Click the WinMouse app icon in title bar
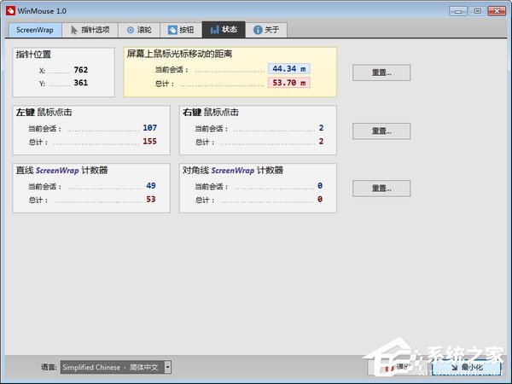Screen dimensions: 512x384 (10, 10)
